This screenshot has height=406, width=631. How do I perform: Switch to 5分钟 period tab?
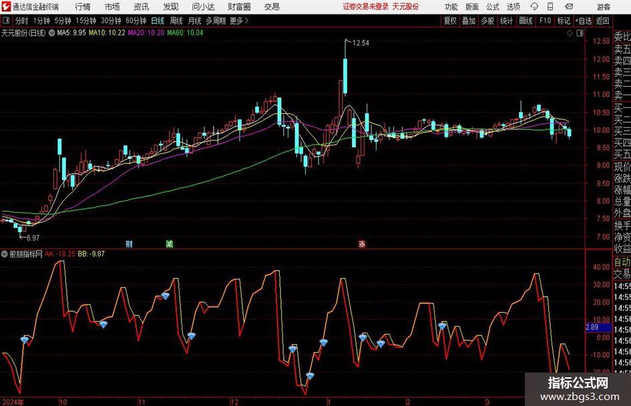[63, 21]
